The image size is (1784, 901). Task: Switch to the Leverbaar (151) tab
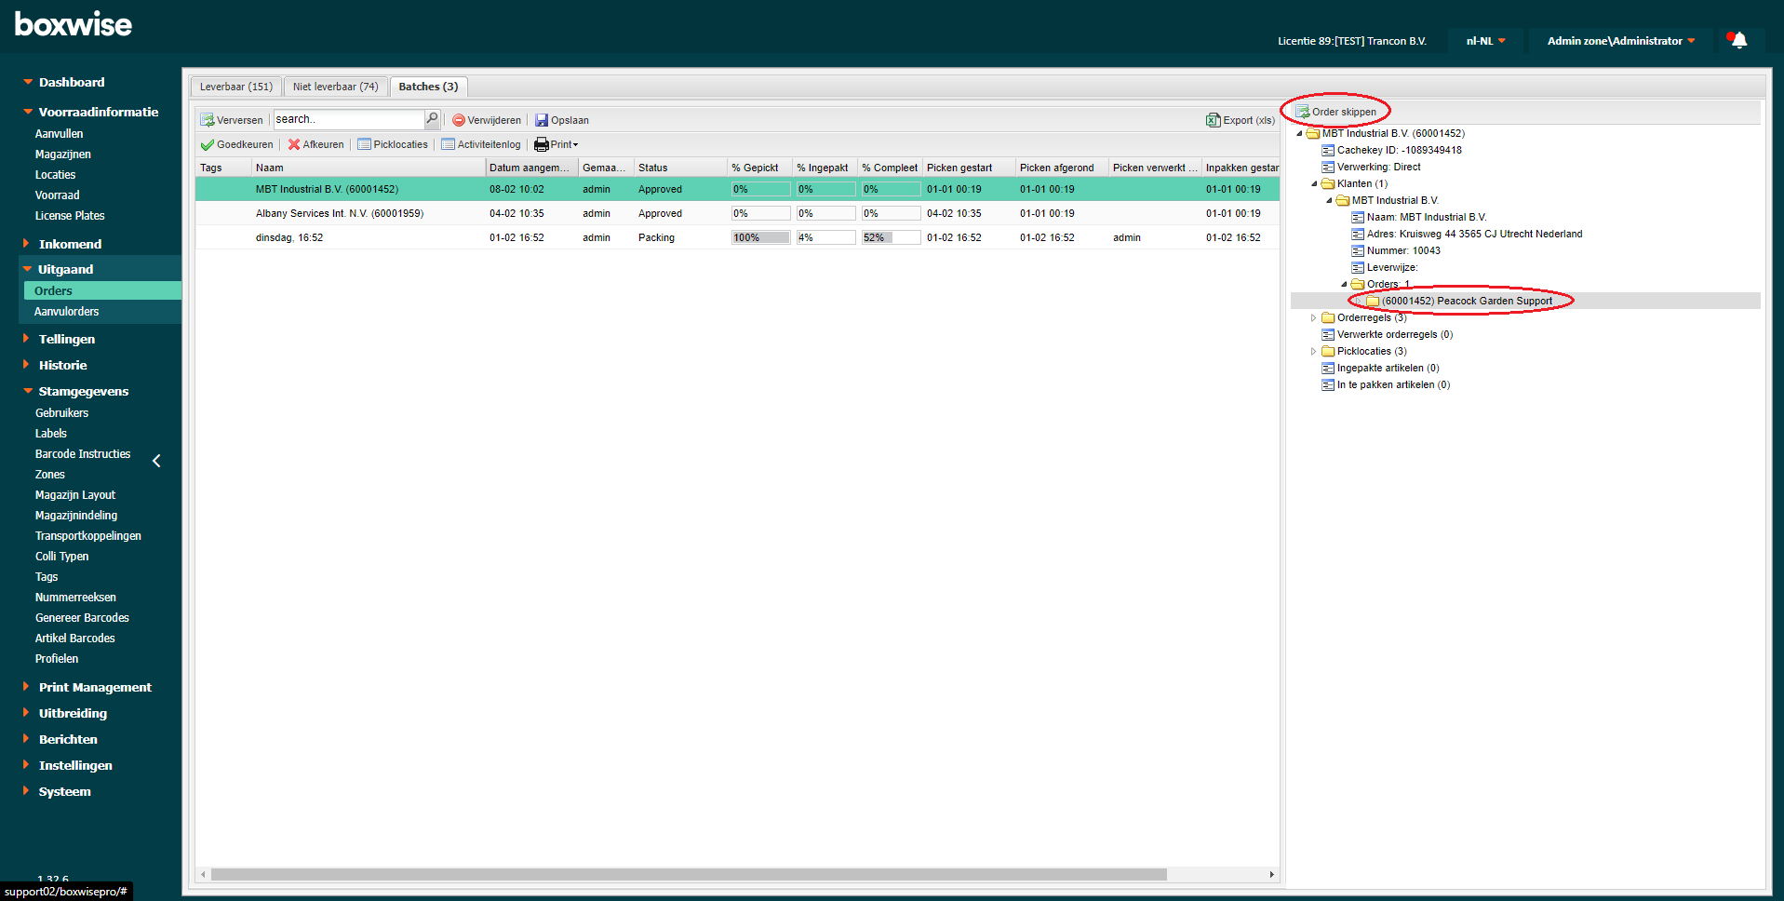(x=236, y=87)
